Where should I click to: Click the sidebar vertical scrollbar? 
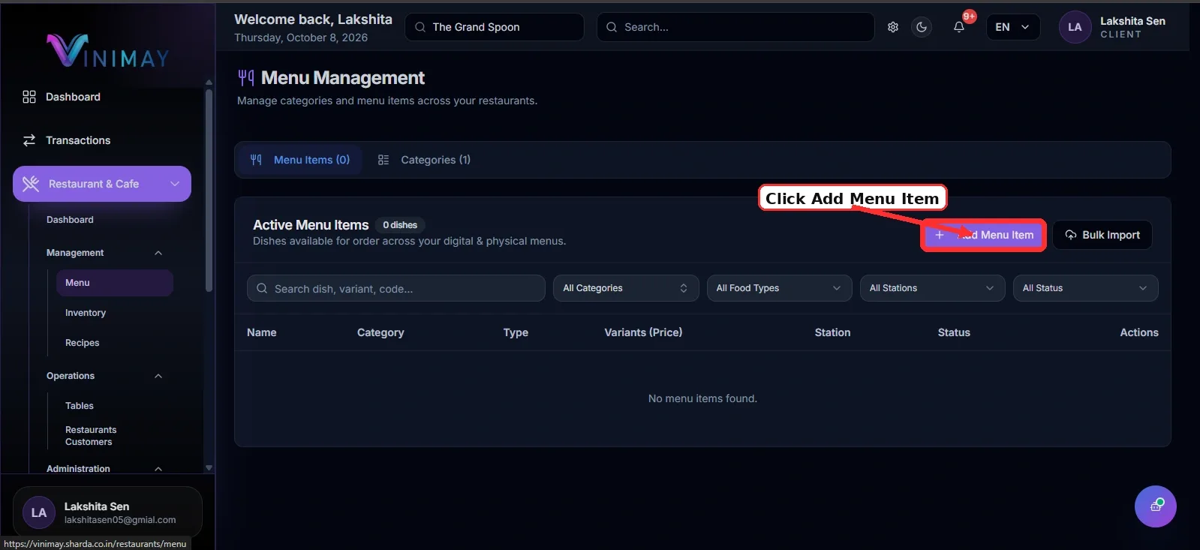(x=209, y=191)
